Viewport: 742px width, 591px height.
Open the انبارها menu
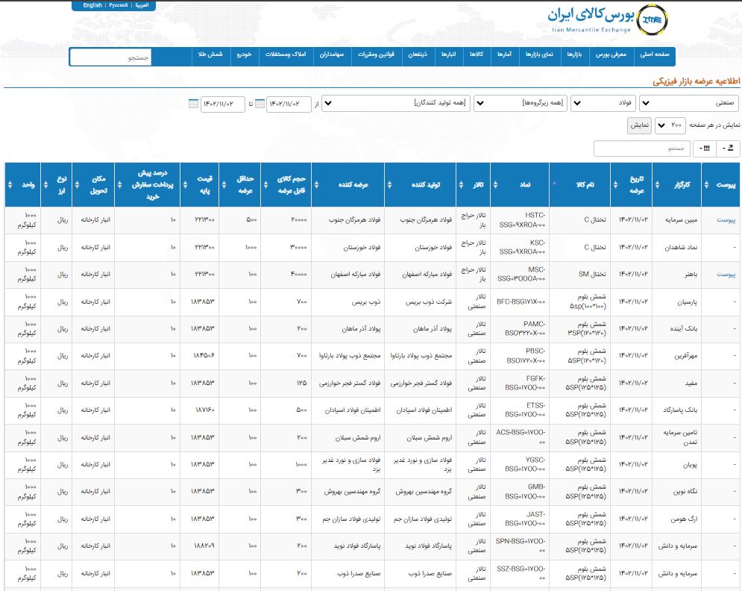click(x=449, y=54)
